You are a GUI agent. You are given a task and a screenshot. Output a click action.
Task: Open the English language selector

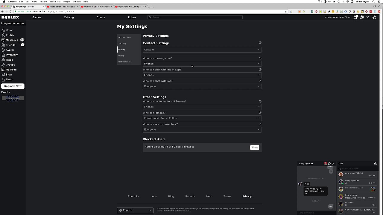pyautogui.click(x=135, y=210)
